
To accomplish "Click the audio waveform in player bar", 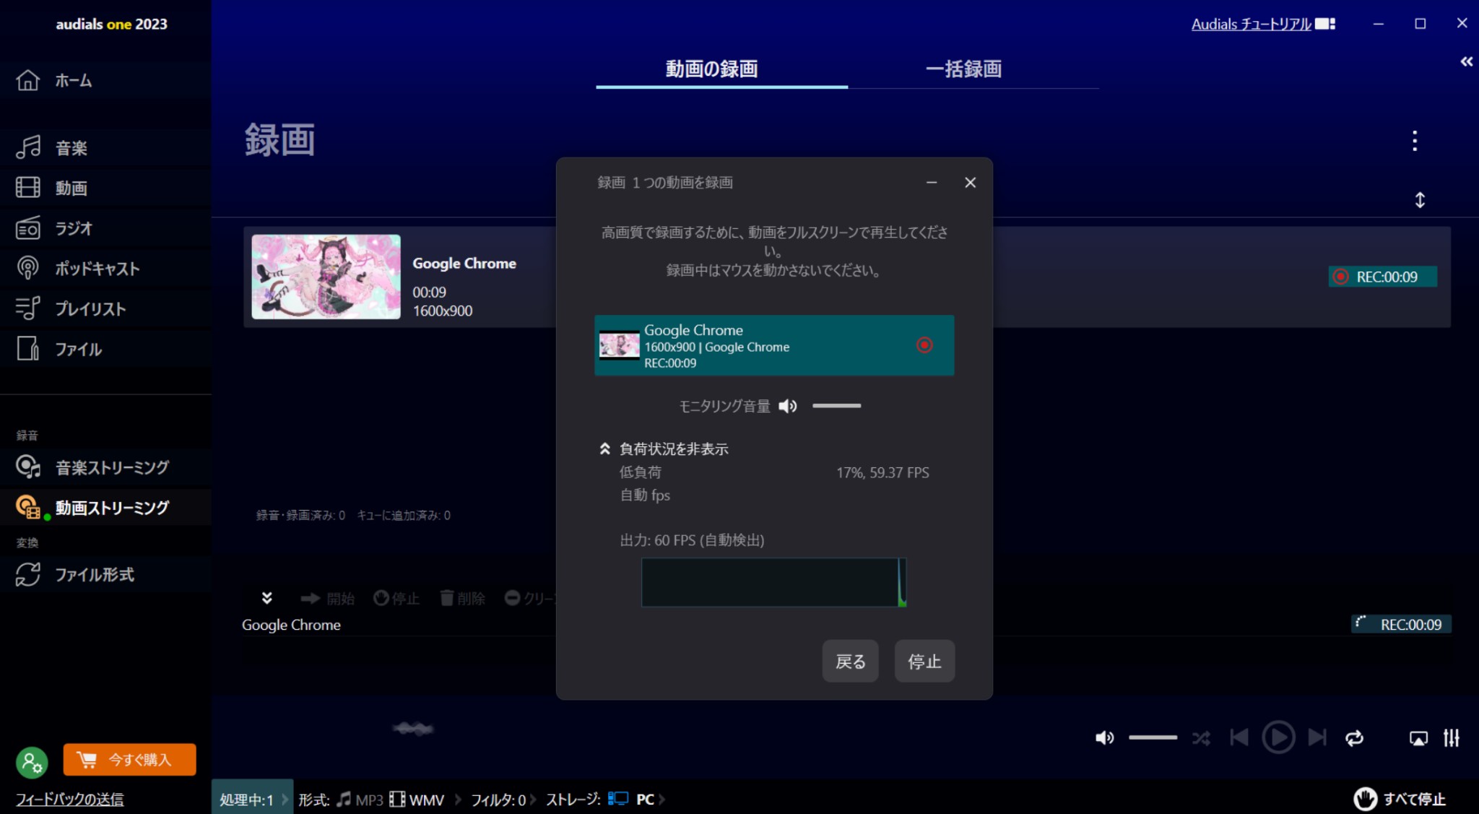I will [x=413, y=728].
